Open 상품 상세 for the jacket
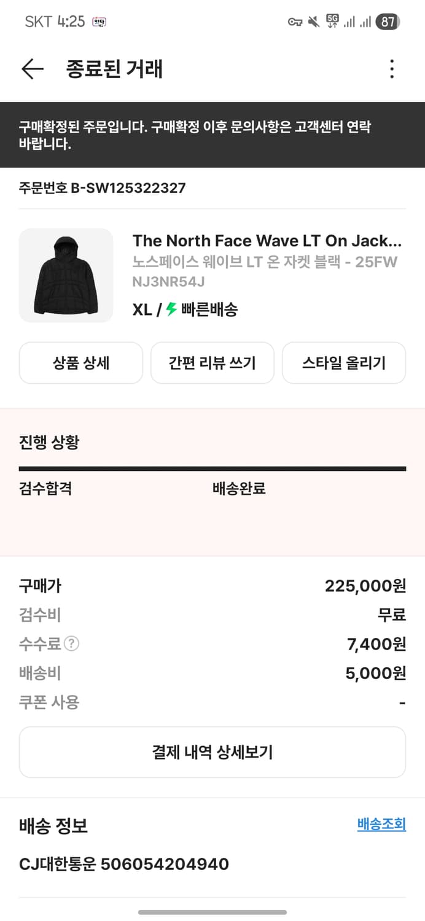 pos(80,363)
